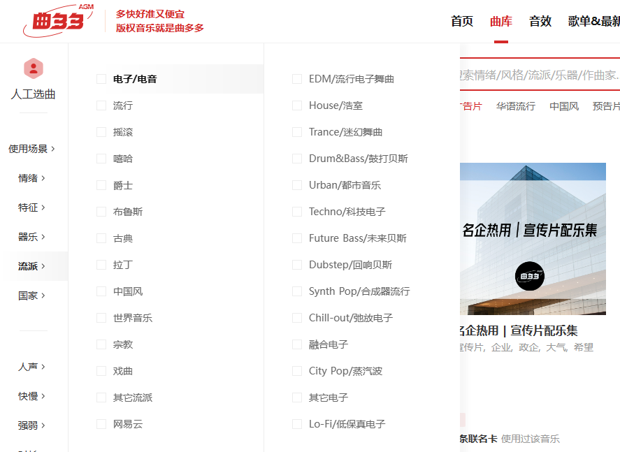Tick the House/浩室 checkbox
620x452 pixels.
[297, 105]
